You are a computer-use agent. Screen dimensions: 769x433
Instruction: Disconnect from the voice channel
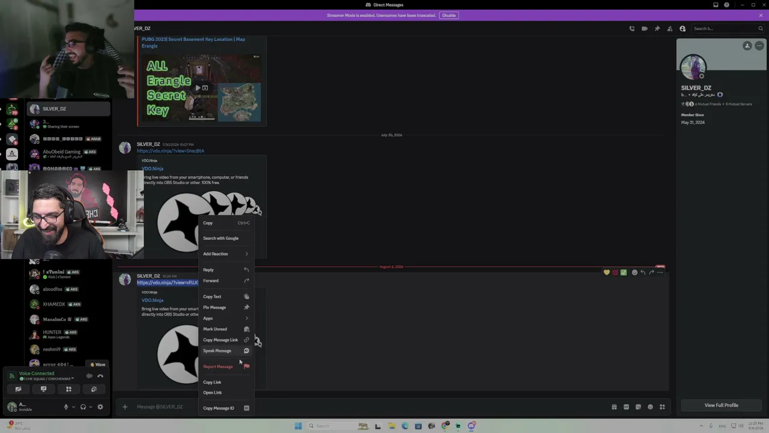[x=100, y=376]
